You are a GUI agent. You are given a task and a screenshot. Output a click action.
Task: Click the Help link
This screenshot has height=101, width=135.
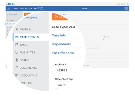point(118,4)
